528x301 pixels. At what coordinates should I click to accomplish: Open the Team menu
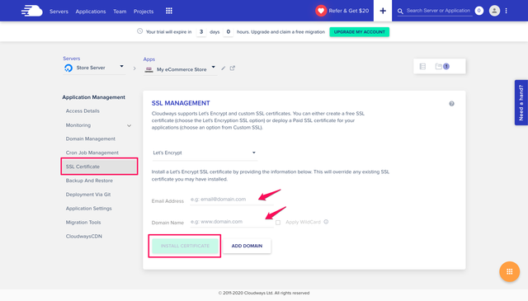[120, 12]
